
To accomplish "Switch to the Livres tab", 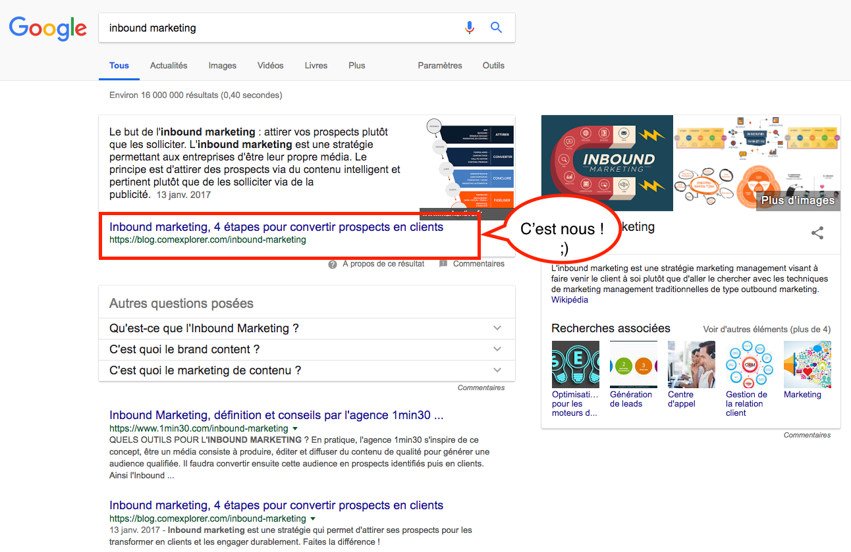I will (x=316, y=66).
